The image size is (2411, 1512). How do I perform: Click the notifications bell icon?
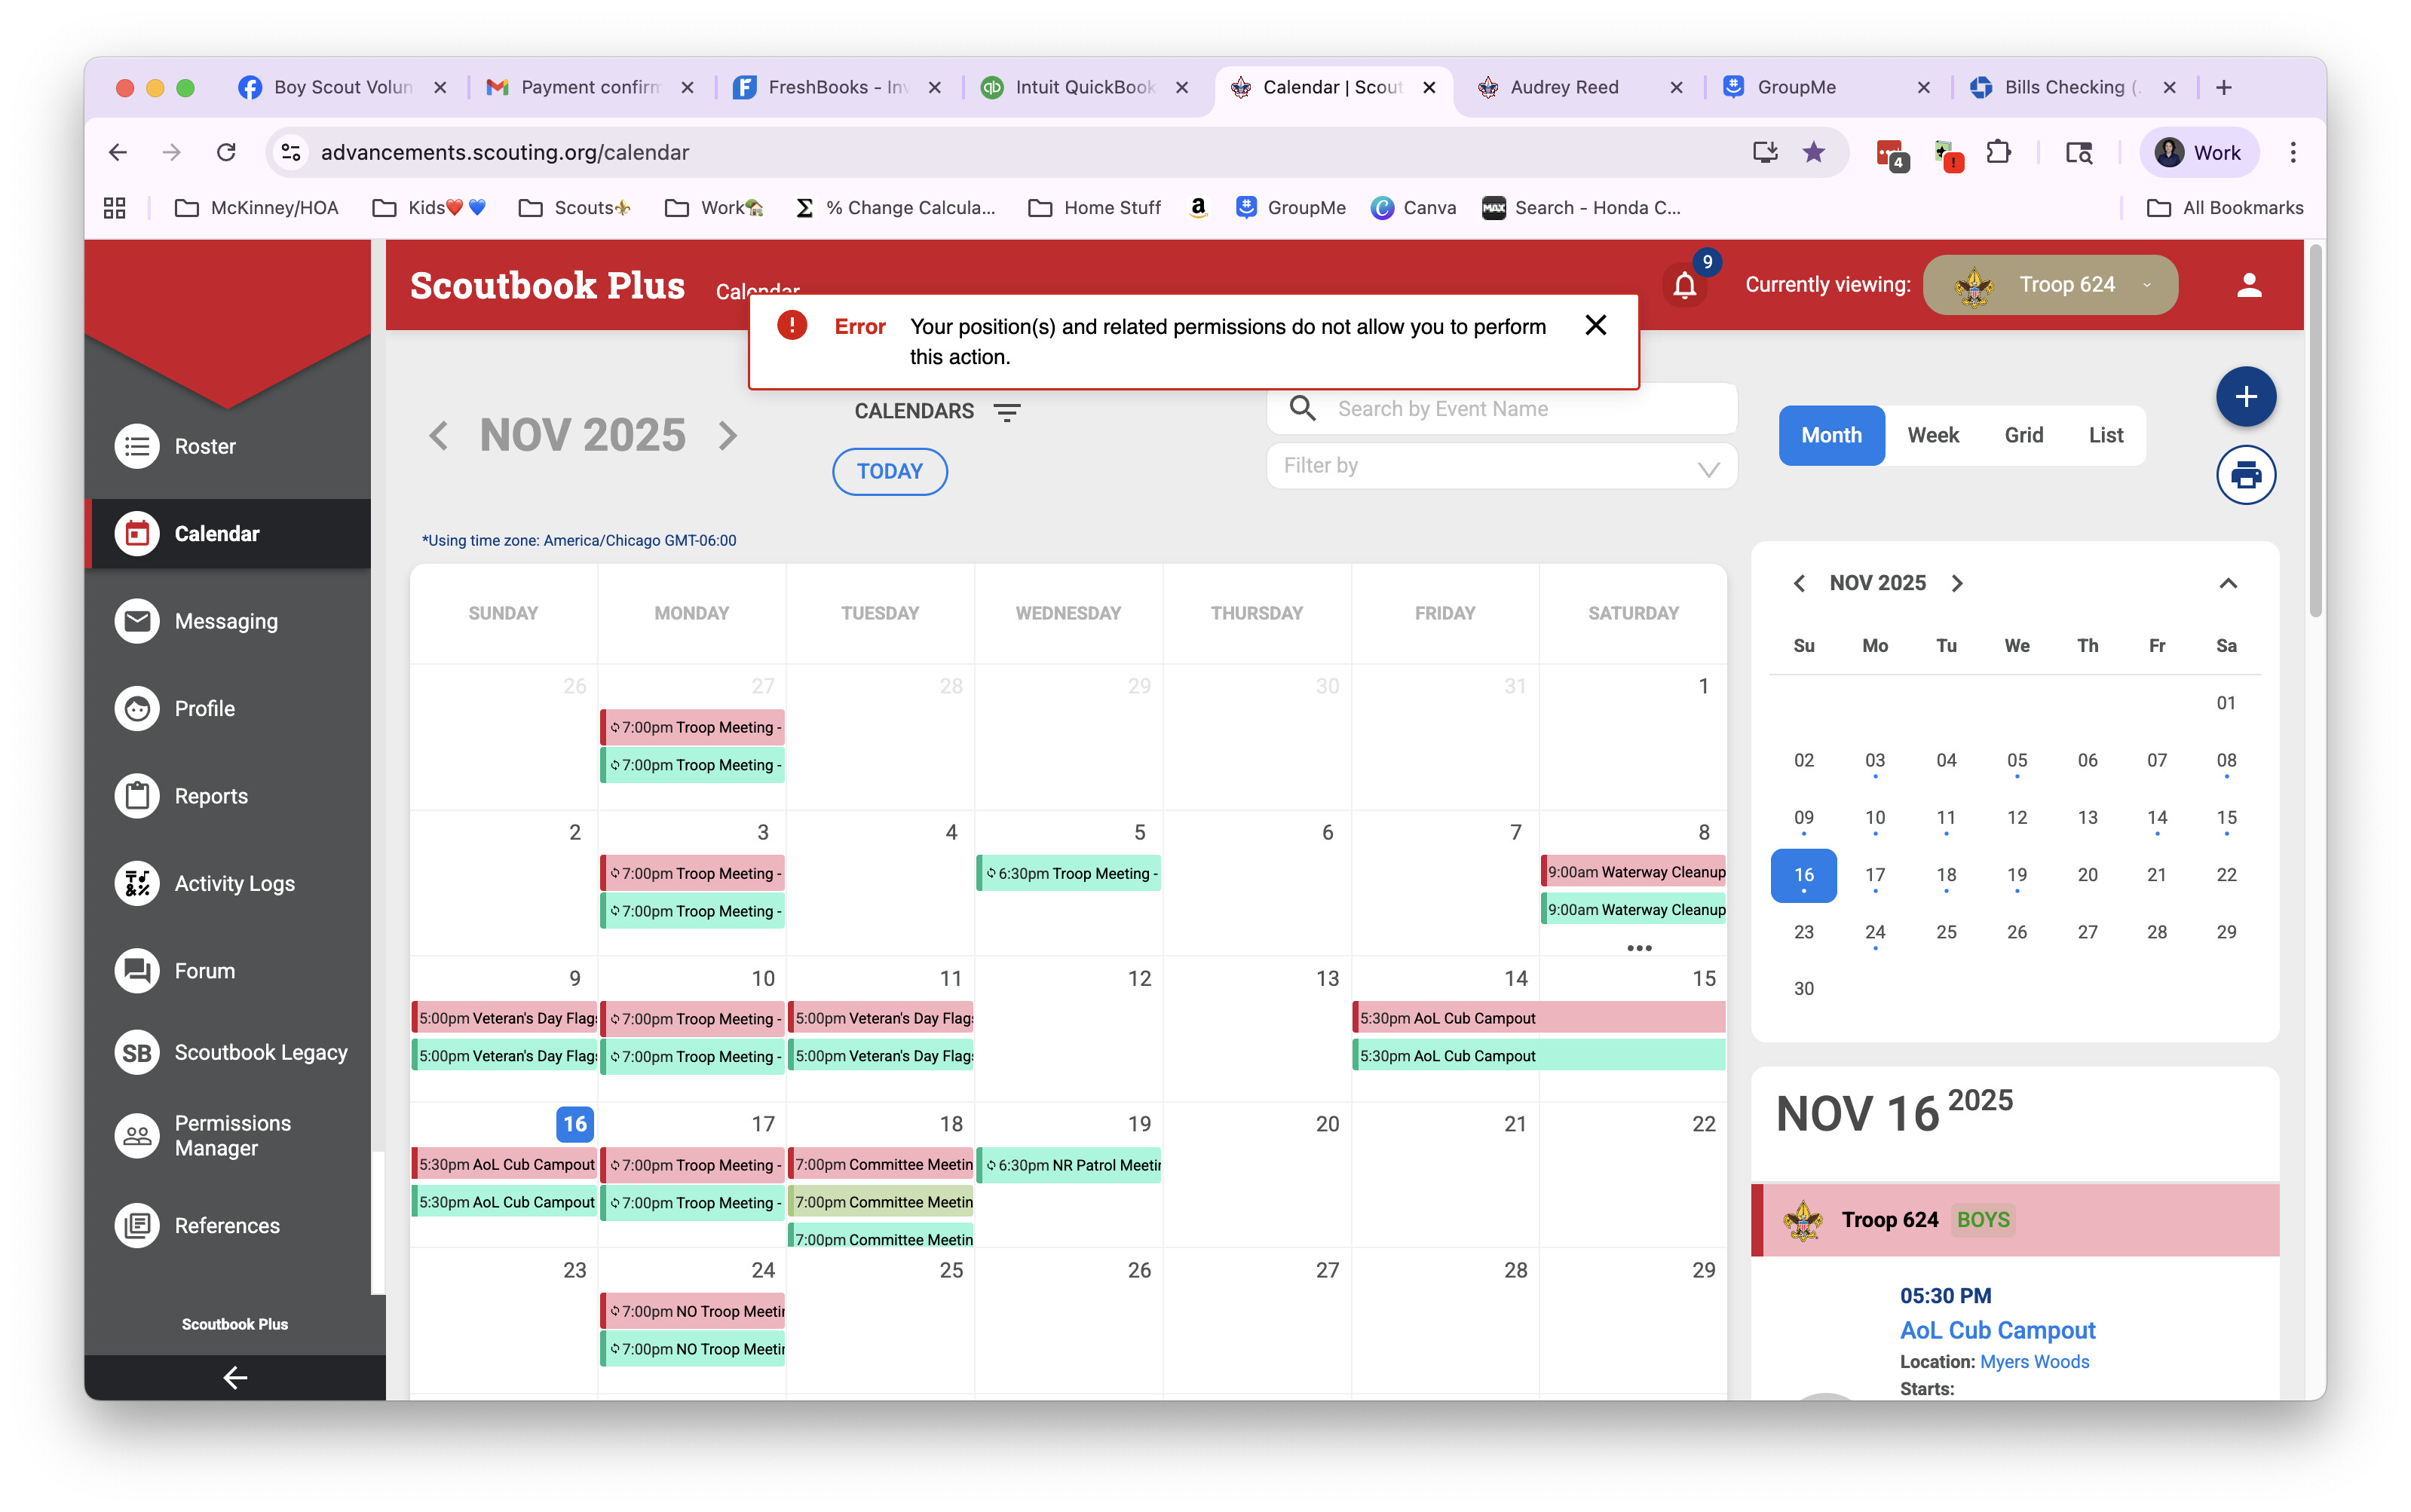pos(1684,286)
